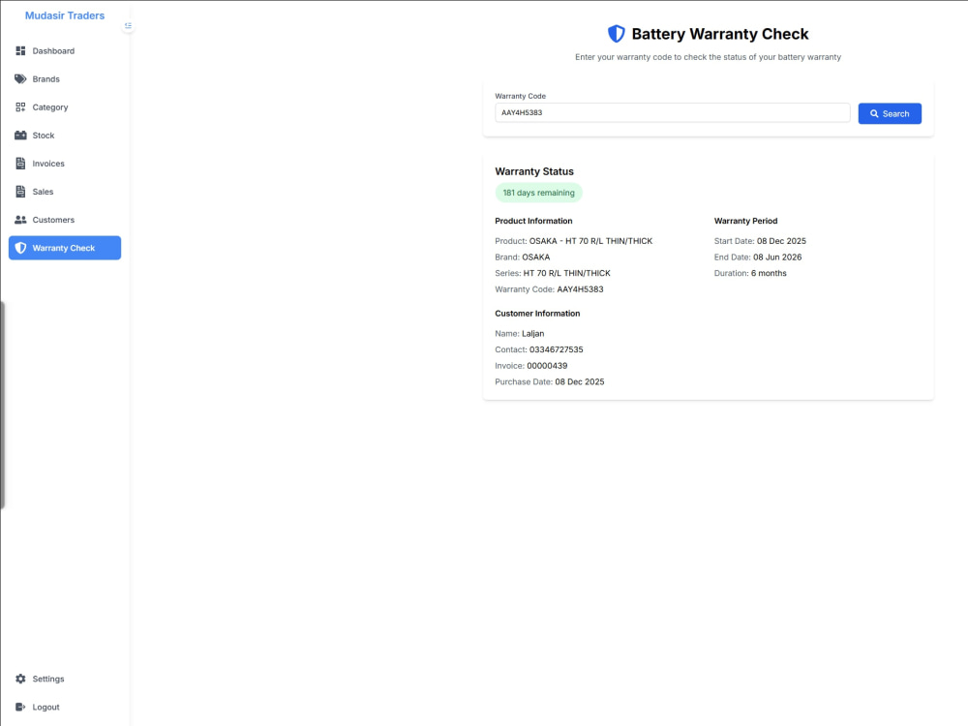Click the Warranty Status heading
Image resolution: width=968 pixels, height=726 pixels.
(534, 171)
